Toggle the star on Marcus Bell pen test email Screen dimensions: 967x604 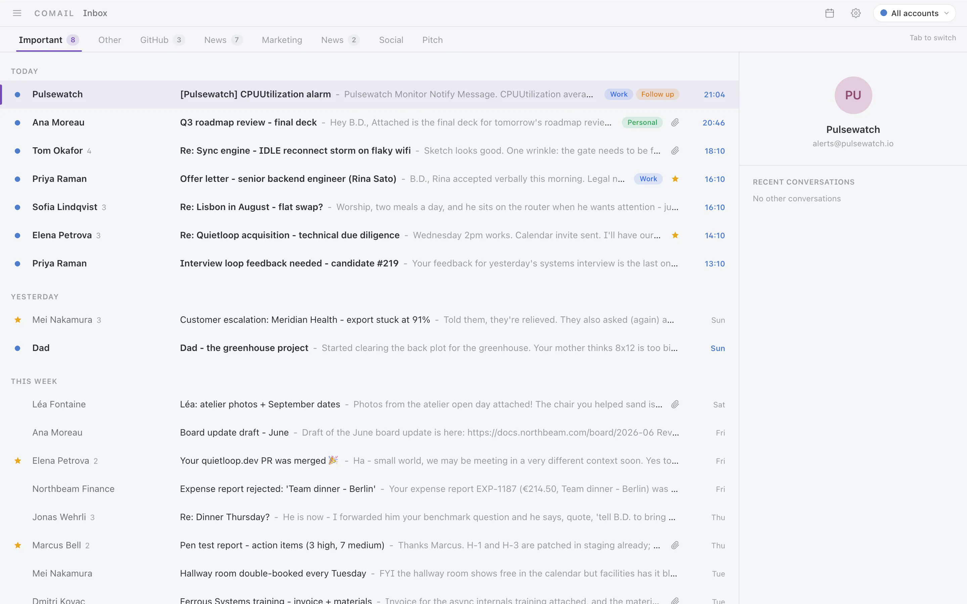(x=17, y=545)
